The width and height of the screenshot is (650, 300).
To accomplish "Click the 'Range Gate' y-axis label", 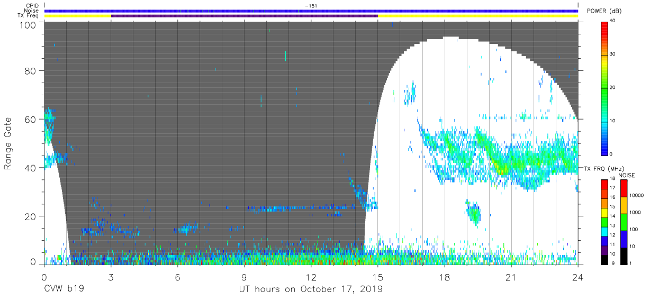I will (x=8, y=143).
